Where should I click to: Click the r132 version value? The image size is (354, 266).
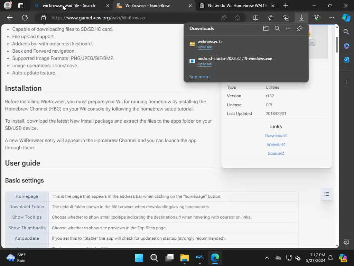pos(270,96)
